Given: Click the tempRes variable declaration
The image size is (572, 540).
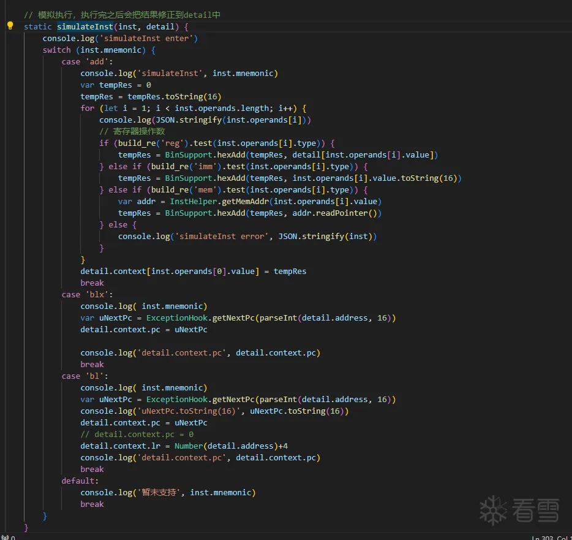Looking at the screenshot, I should [x=115, y=85].
